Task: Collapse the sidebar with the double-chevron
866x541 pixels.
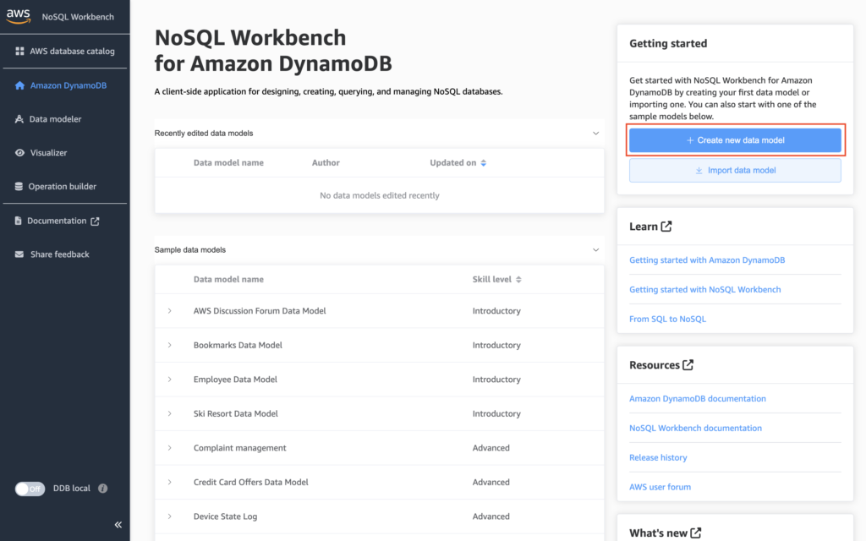Action: (118, 524)
